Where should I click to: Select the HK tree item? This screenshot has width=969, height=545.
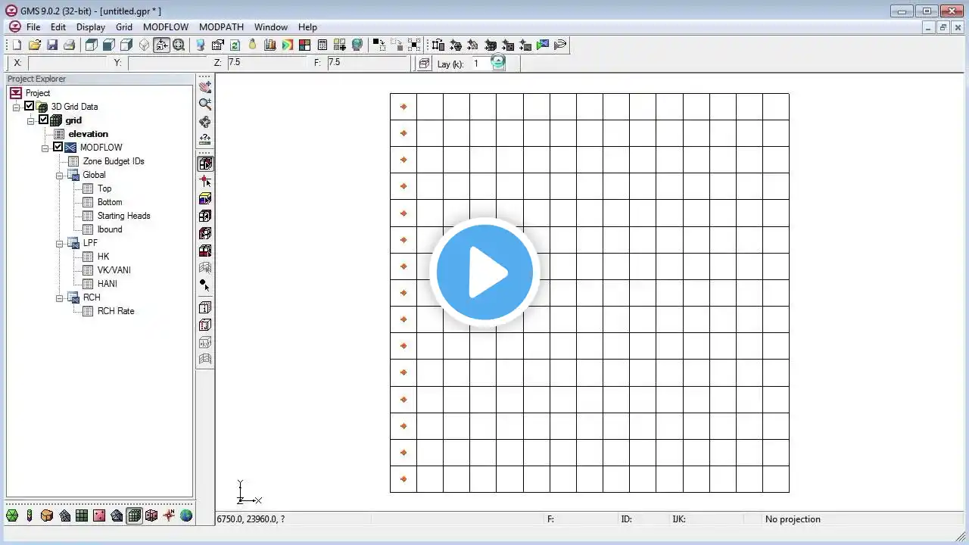coord(104,257)
